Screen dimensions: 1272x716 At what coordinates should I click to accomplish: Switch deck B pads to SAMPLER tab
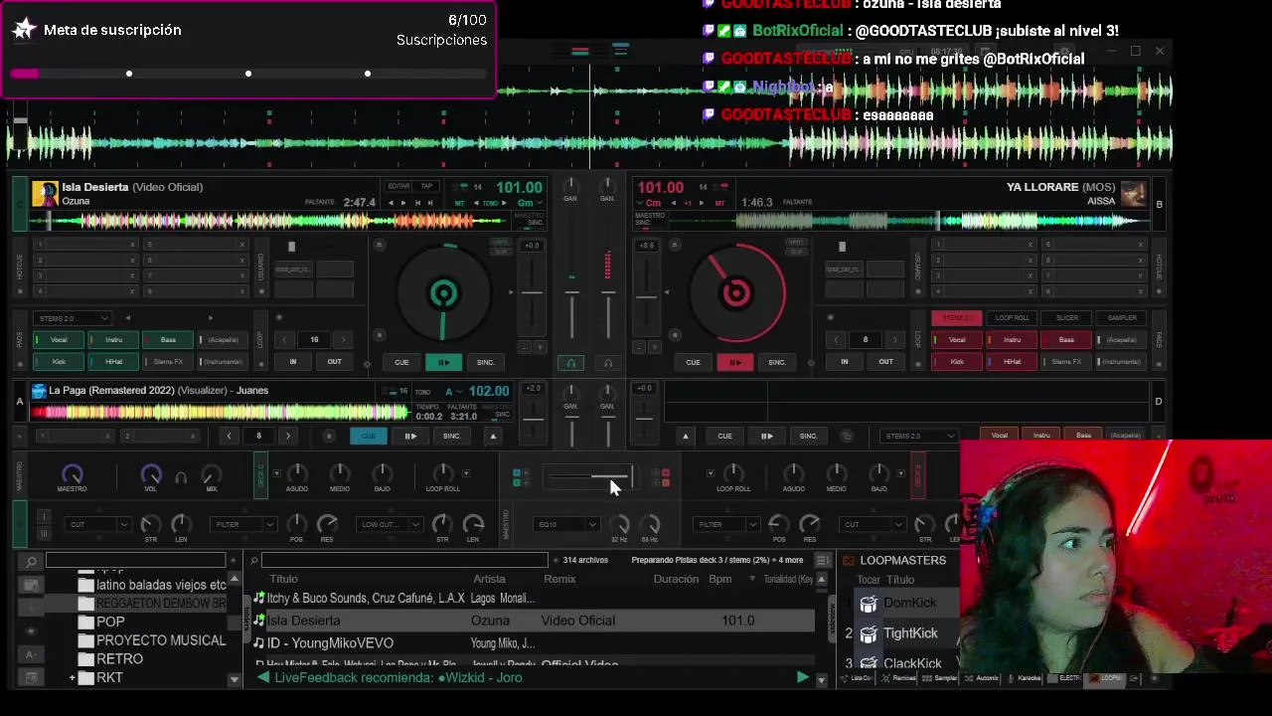click(1122, 318)
